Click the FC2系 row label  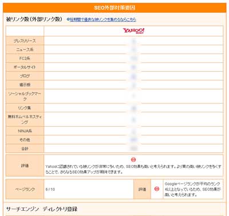coord(25,58)
